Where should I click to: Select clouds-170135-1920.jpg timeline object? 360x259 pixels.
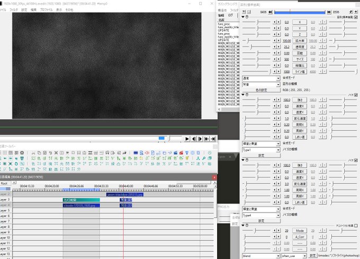[82, 206]
